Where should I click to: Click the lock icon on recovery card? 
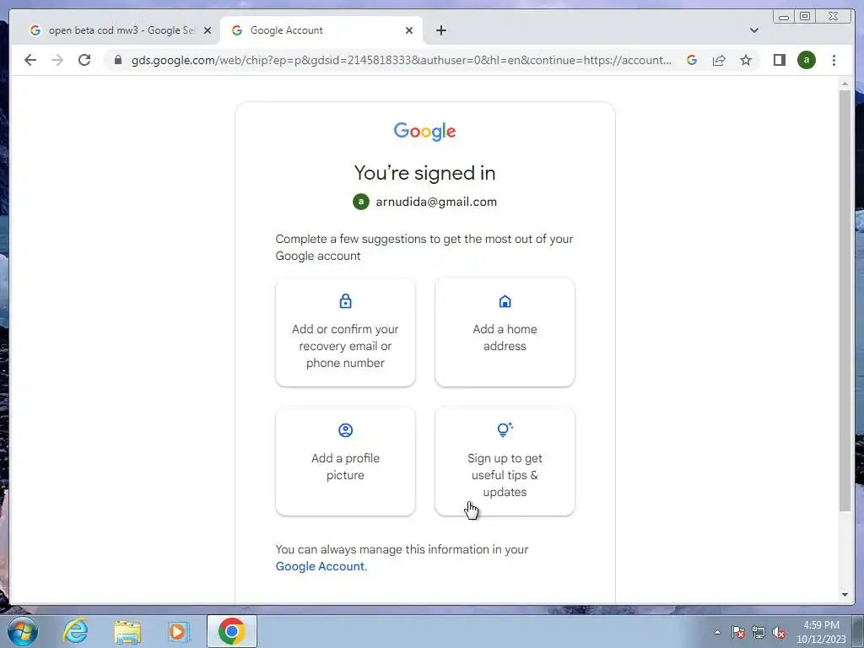coord(345,301)
